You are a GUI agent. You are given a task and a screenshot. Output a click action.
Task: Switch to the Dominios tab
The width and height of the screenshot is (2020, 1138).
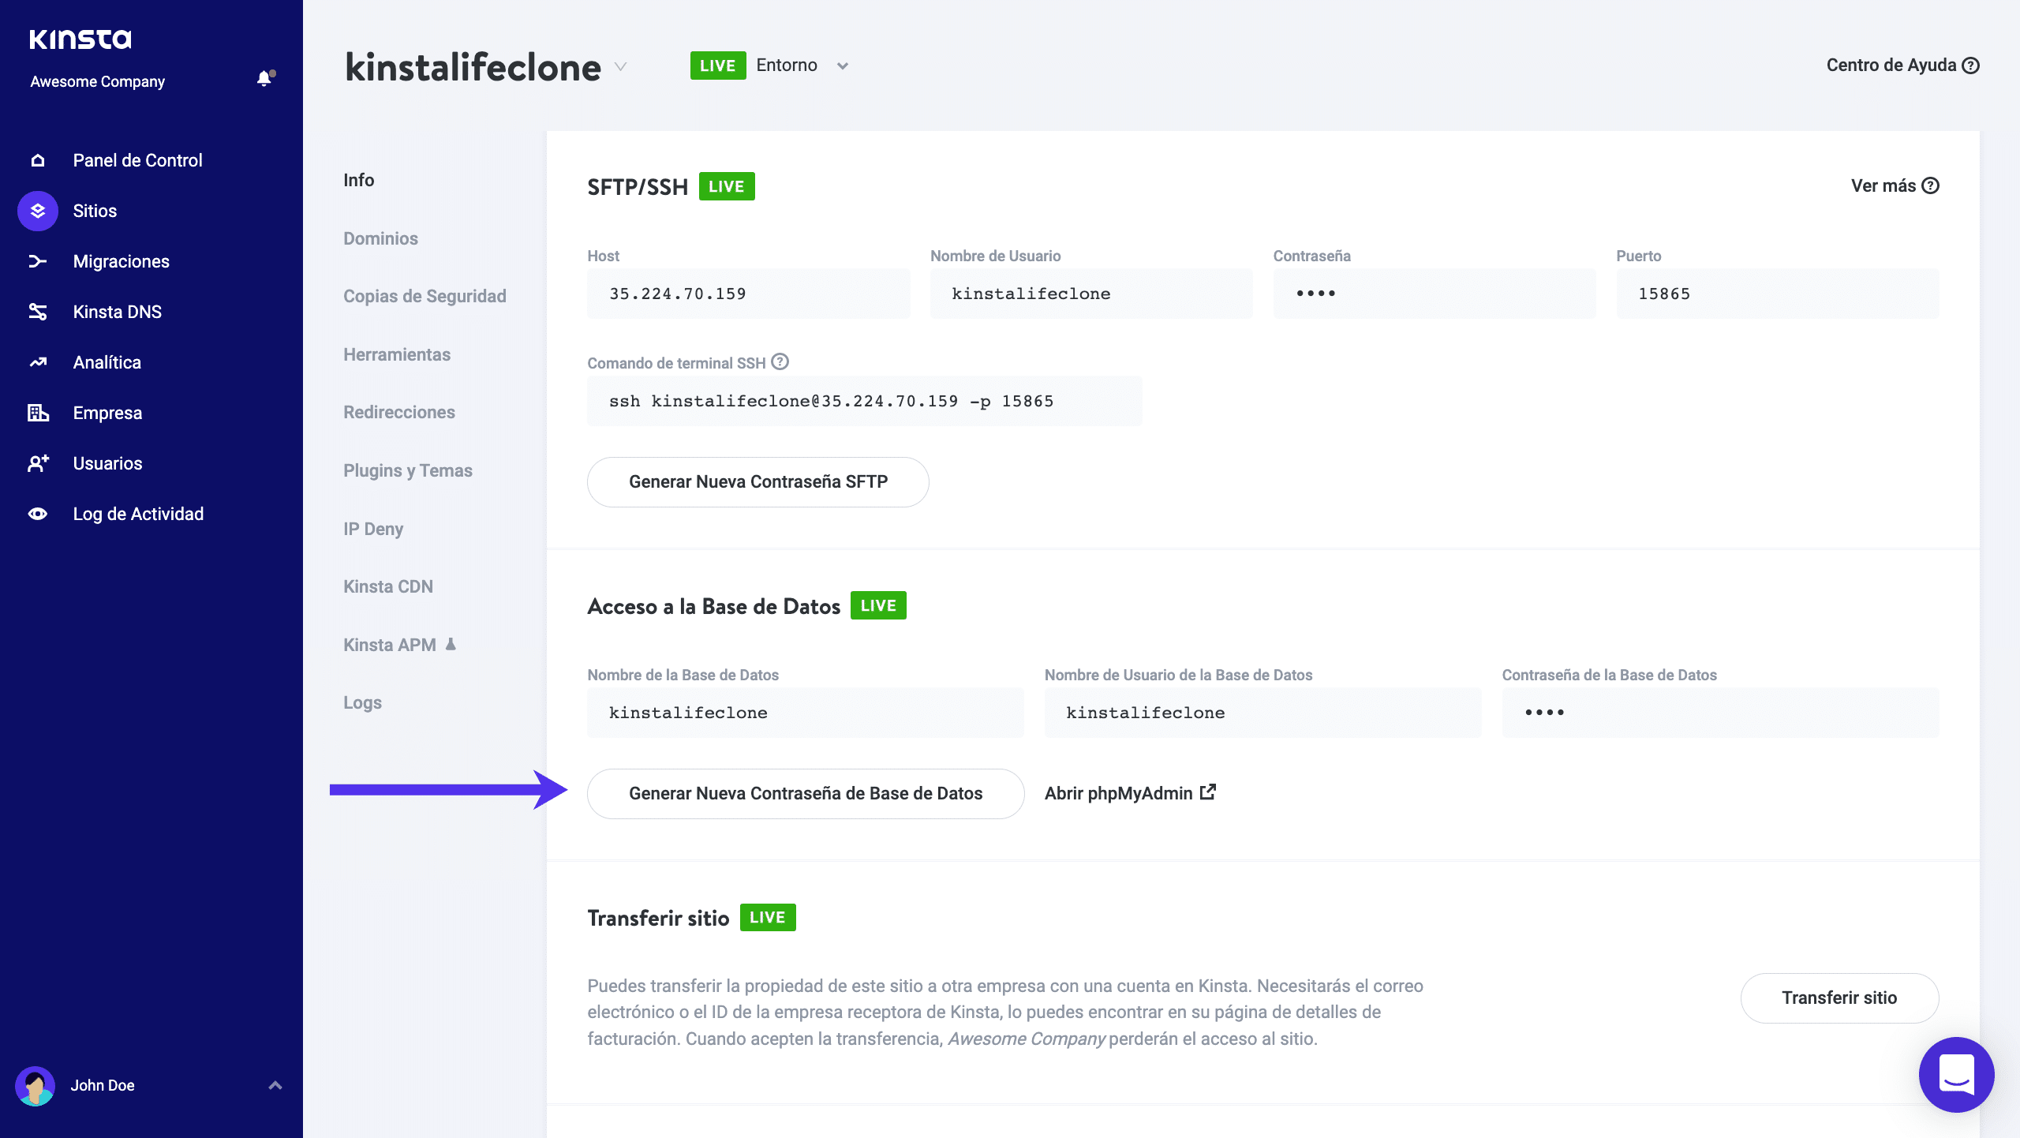(x=380, y=238)
